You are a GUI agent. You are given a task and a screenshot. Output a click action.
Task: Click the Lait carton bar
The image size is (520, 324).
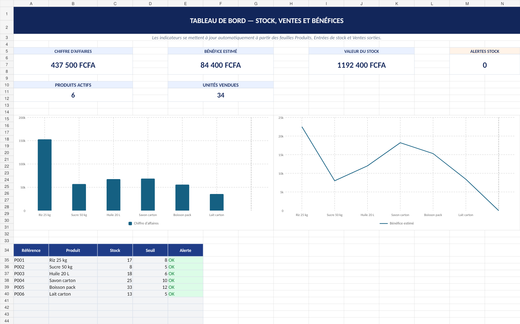tap(217, 202)
